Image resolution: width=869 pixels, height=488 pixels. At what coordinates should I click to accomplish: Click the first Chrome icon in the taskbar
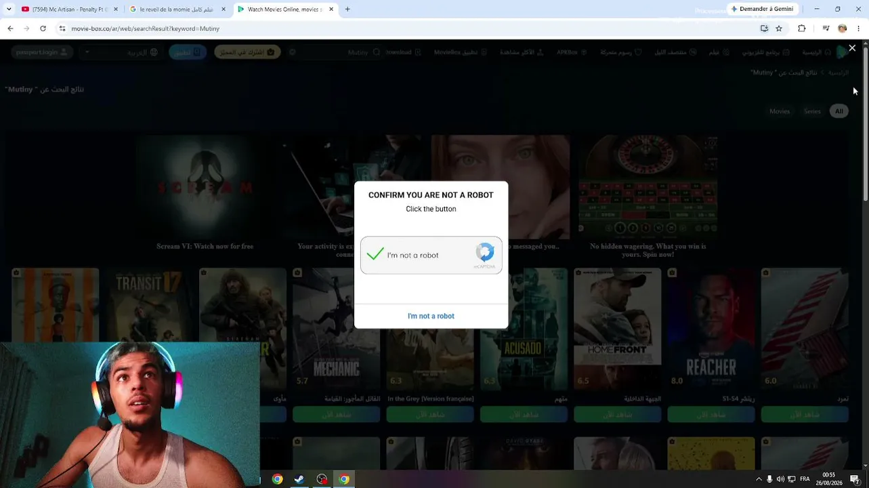click(277, 479)
